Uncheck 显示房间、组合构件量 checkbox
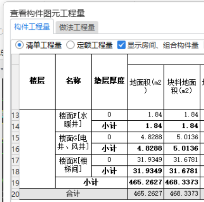 click(x=121, y=45)
